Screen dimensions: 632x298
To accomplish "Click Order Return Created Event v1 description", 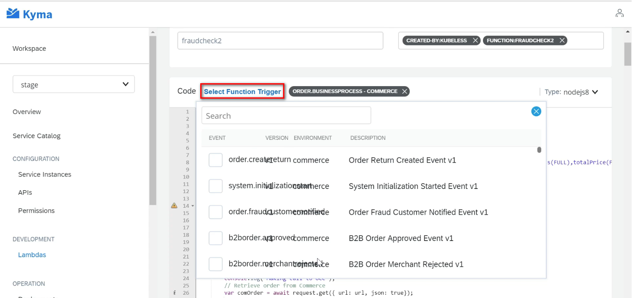I will (x=402, y=160).
